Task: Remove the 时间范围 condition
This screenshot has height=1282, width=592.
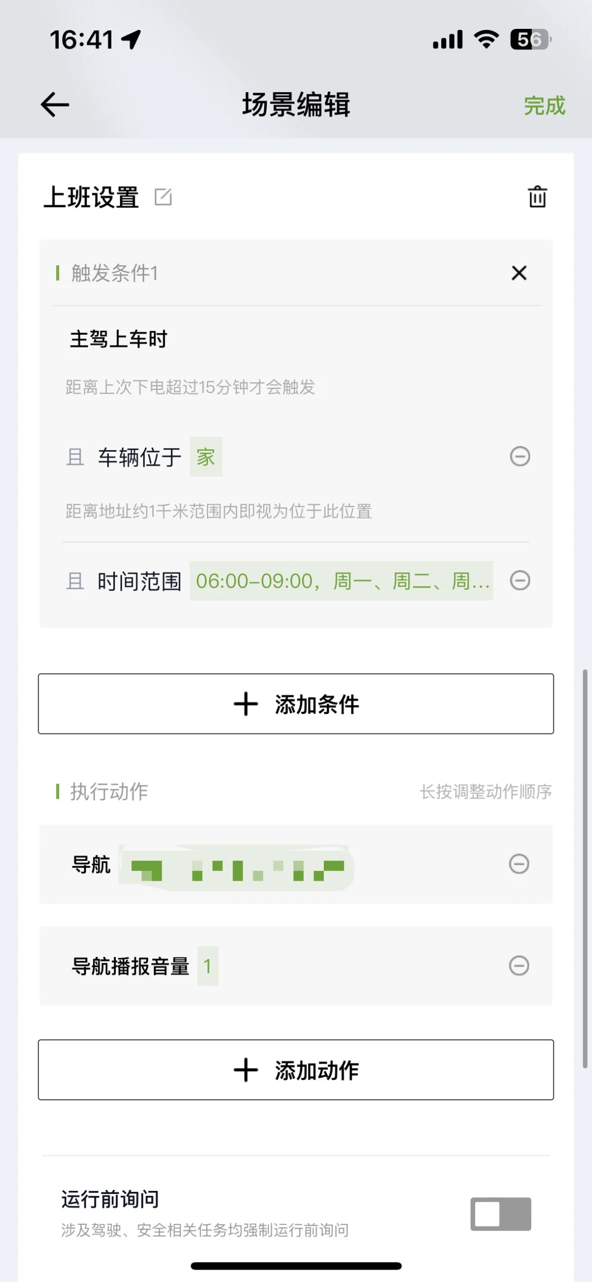Action: [x=520, y=580]
